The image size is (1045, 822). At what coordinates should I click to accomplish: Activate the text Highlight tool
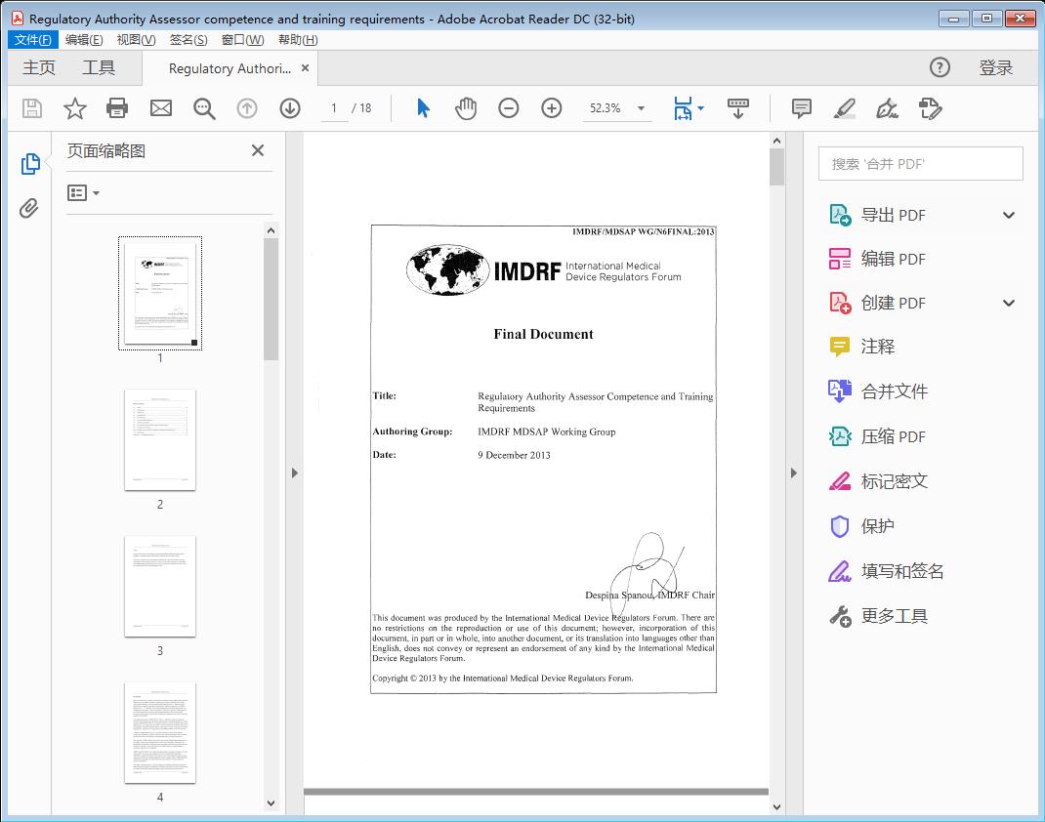tap(845, 108)
